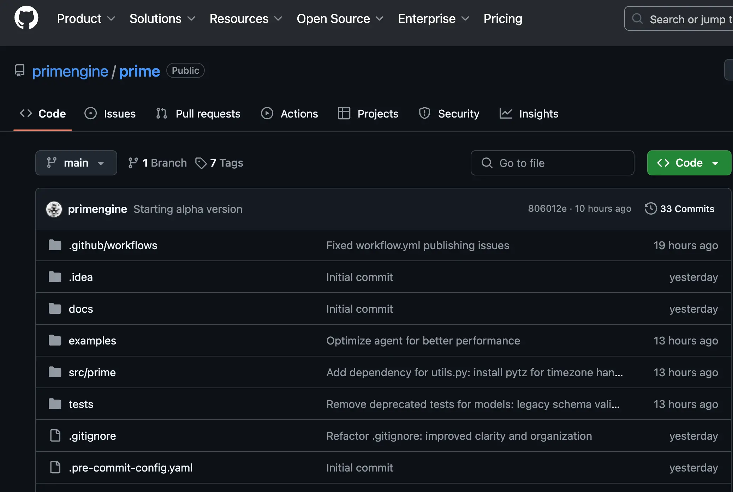733x492 pixels.
Task: Click the GitHub Octocat logo
Action: click(x=26, y=18)
